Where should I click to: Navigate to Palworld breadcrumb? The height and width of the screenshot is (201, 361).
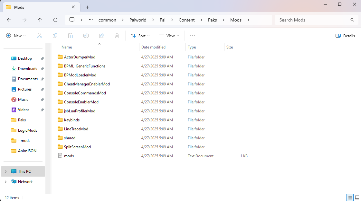pos(138,20)
